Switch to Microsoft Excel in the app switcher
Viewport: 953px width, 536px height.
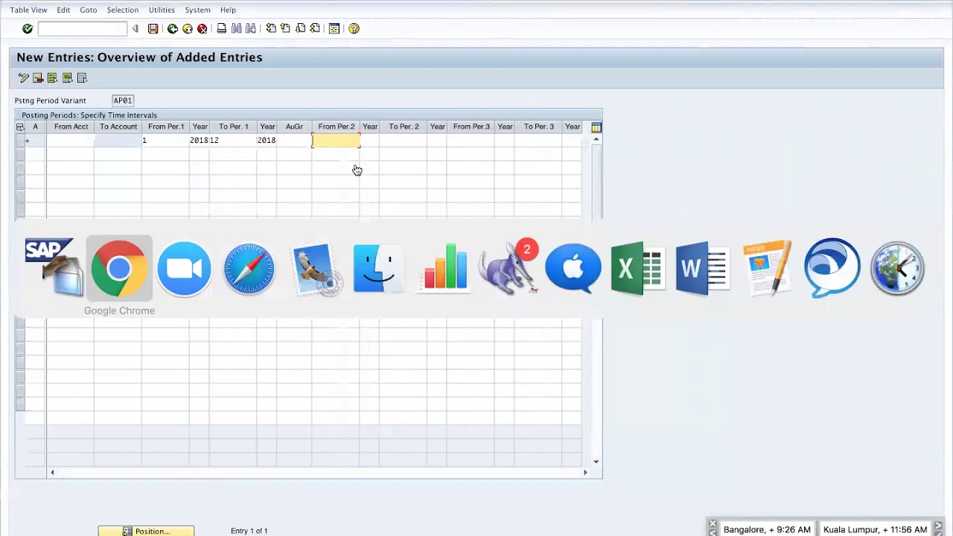point(637,268)
